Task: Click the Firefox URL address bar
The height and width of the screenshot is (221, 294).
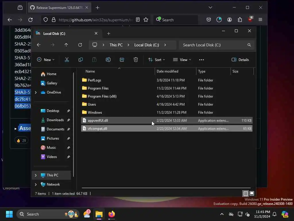Action: (95, 20)
